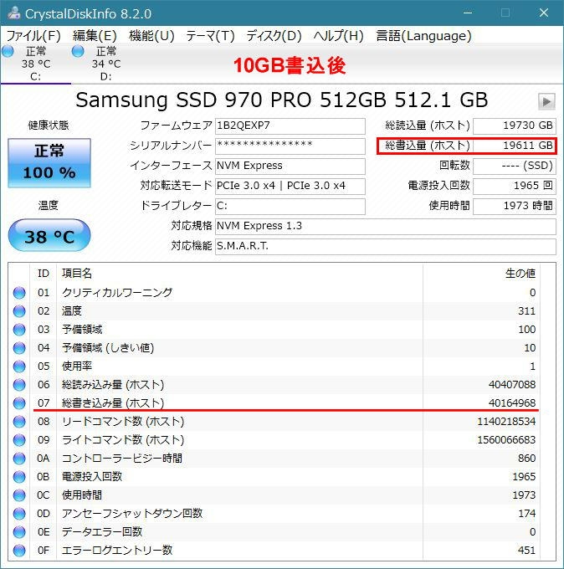The width and height of the screenshot is (564, 569).
Task: Click status orb for クリティカルワーニング row
Action: pos(19,293)
